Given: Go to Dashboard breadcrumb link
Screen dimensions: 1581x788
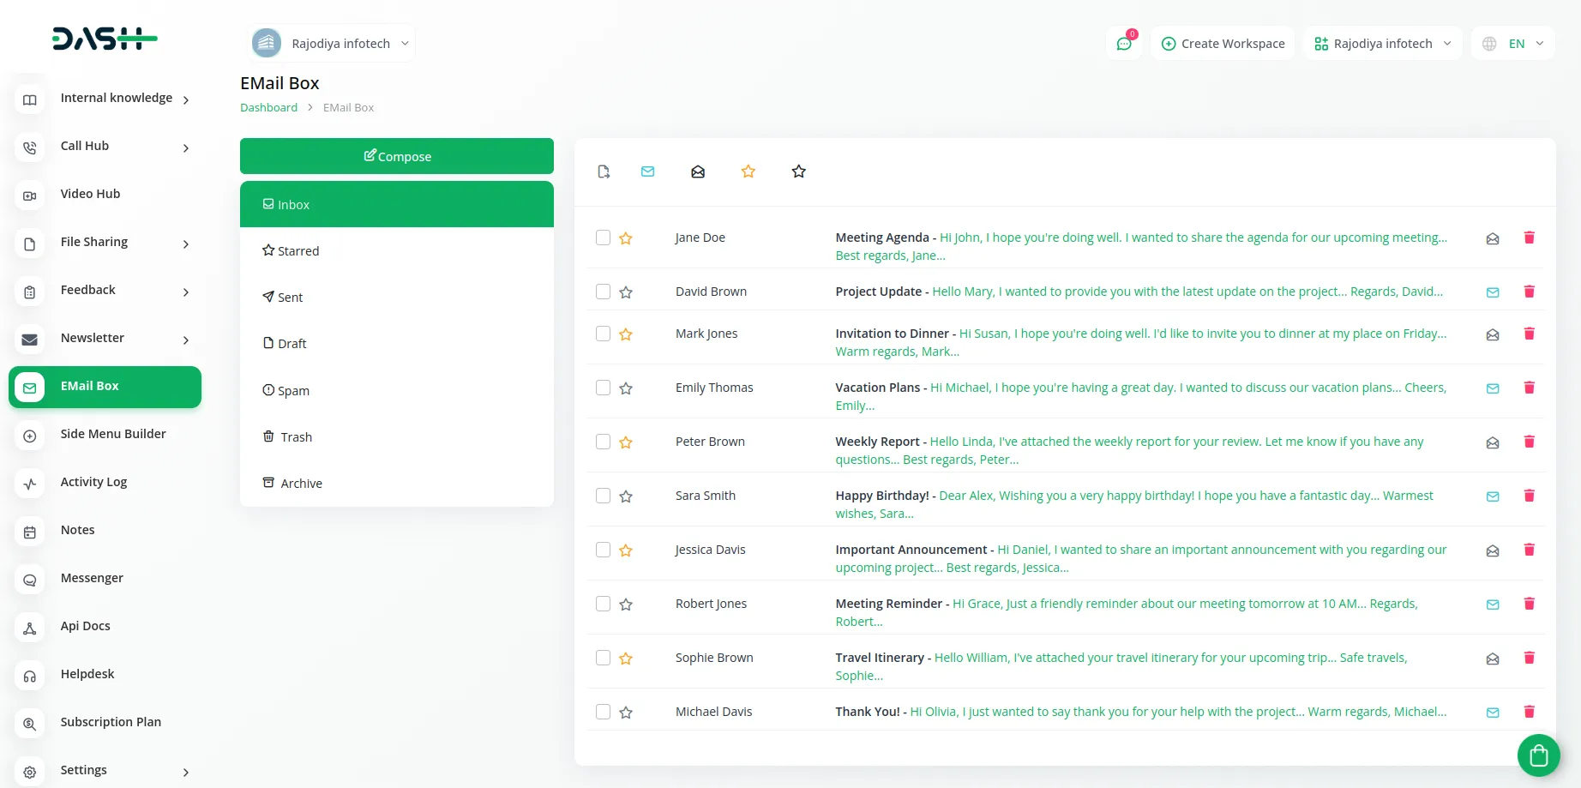Looking at the screenshot, I should (x=268, y=107).
